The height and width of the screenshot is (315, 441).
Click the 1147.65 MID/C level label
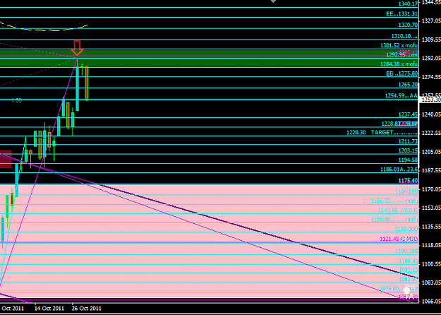click(398, 210)
